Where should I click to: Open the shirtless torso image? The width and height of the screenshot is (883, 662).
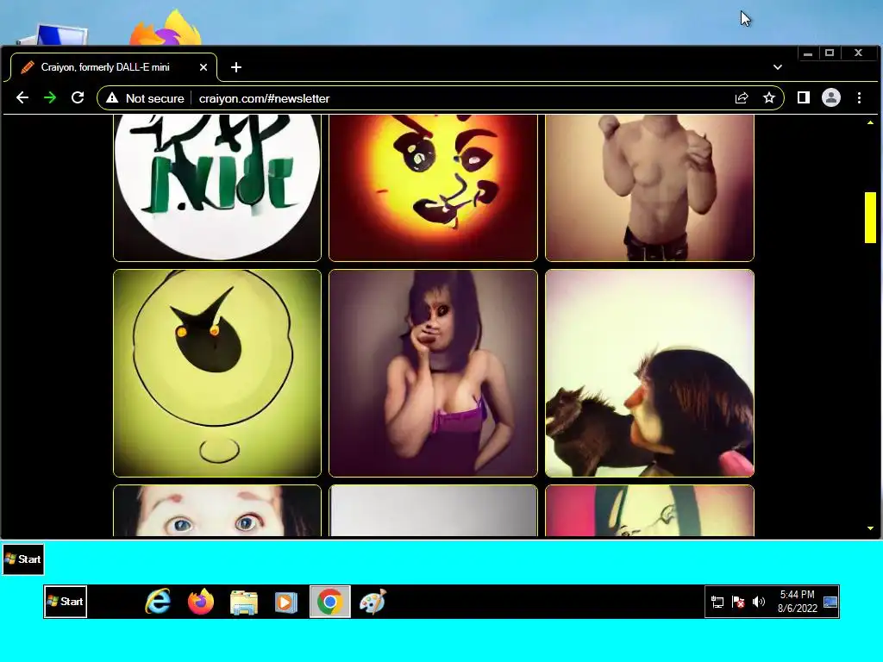[649, 188]
